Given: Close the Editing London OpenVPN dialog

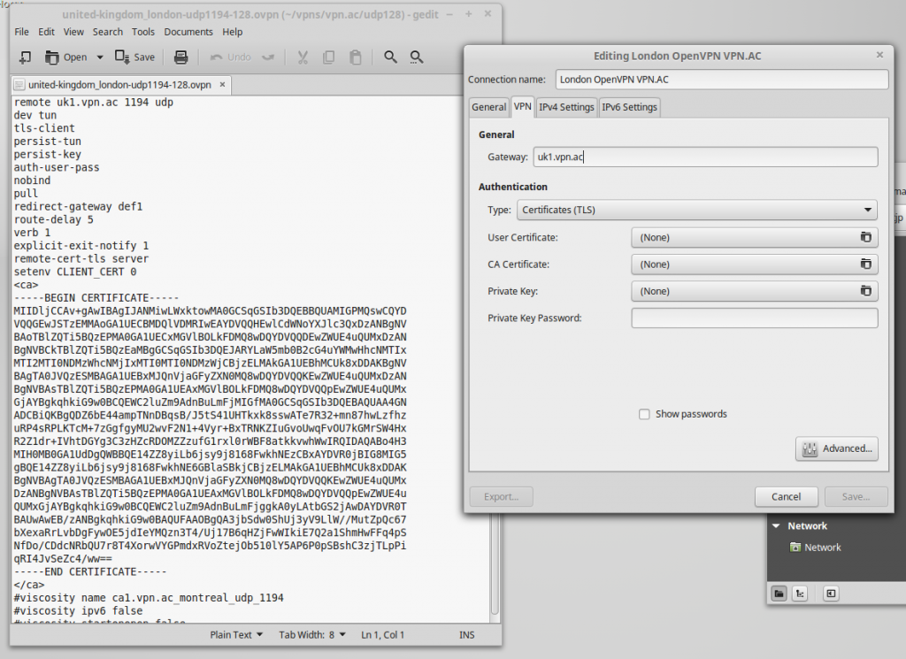Looking at the screenshot, I should (879, 55).
